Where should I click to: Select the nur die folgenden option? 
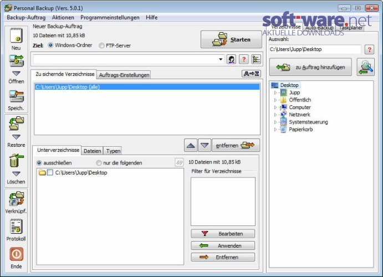[x=99, y=162]
